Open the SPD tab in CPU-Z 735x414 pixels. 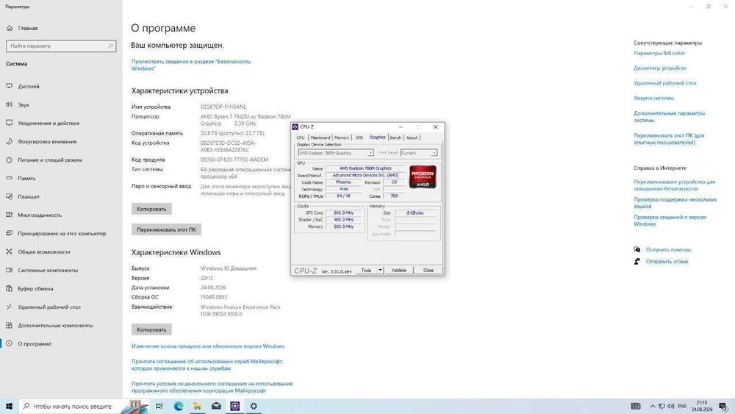point(359,138)
